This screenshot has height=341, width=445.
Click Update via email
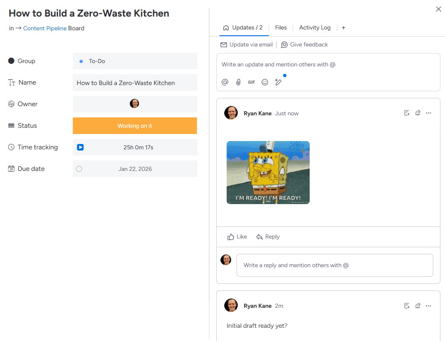247,44
